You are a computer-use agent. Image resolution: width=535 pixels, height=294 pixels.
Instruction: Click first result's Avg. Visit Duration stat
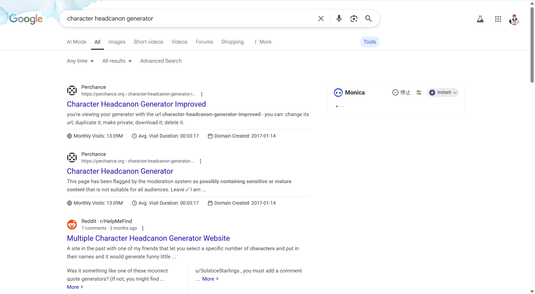(165, 136)
